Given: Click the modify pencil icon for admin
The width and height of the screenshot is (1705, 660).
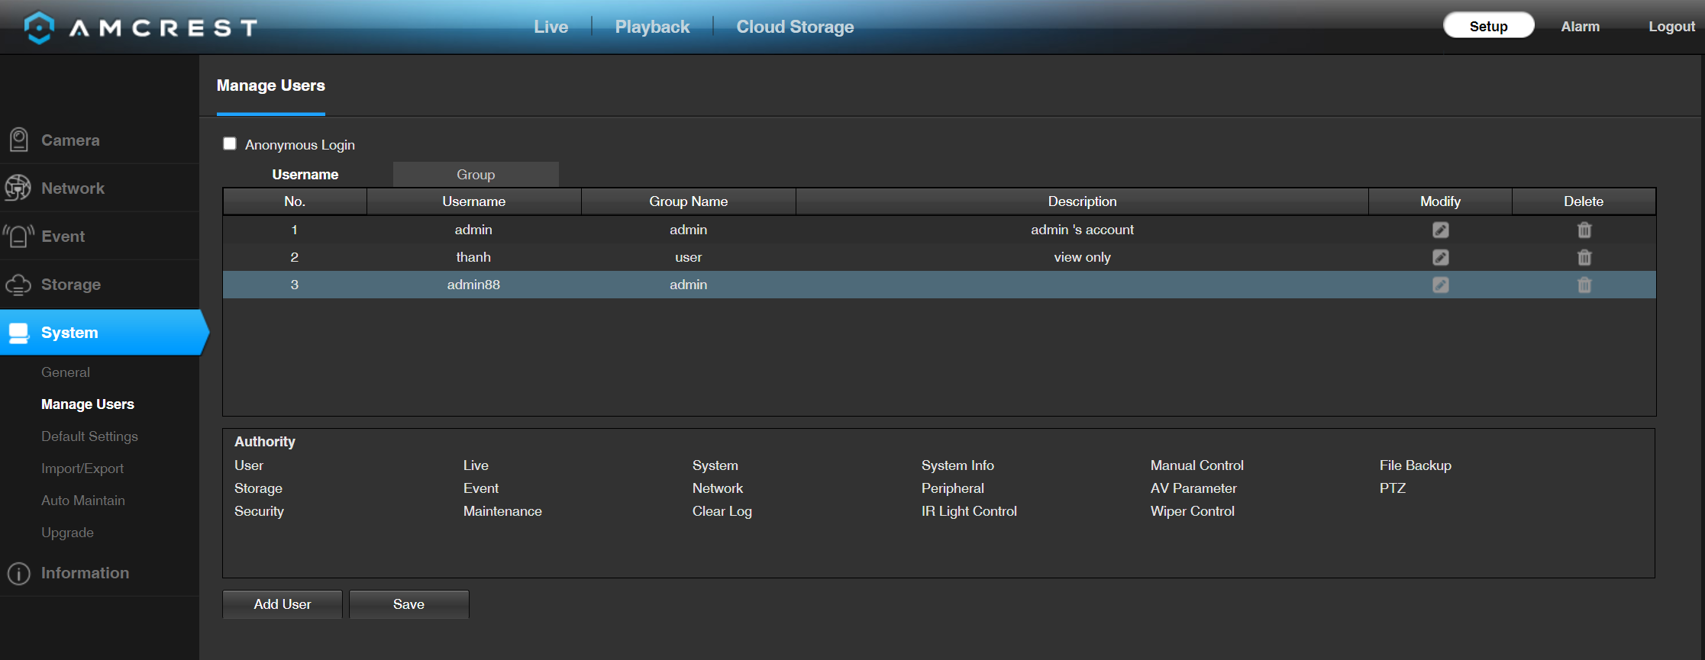Looking at the screenshot, I should pyautogui.click(x=1440, y=230).
